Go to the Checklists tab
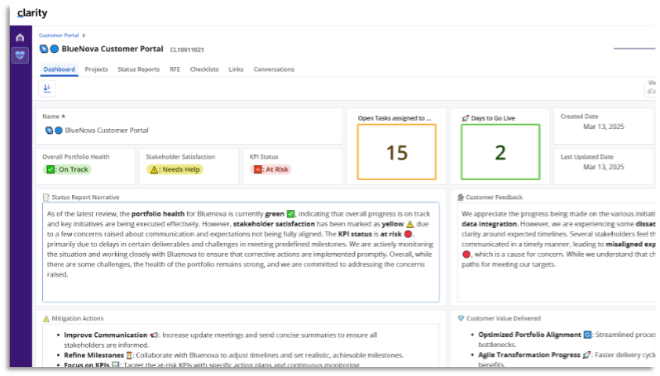This screenshot has width=660, height=376. point(204,69)
